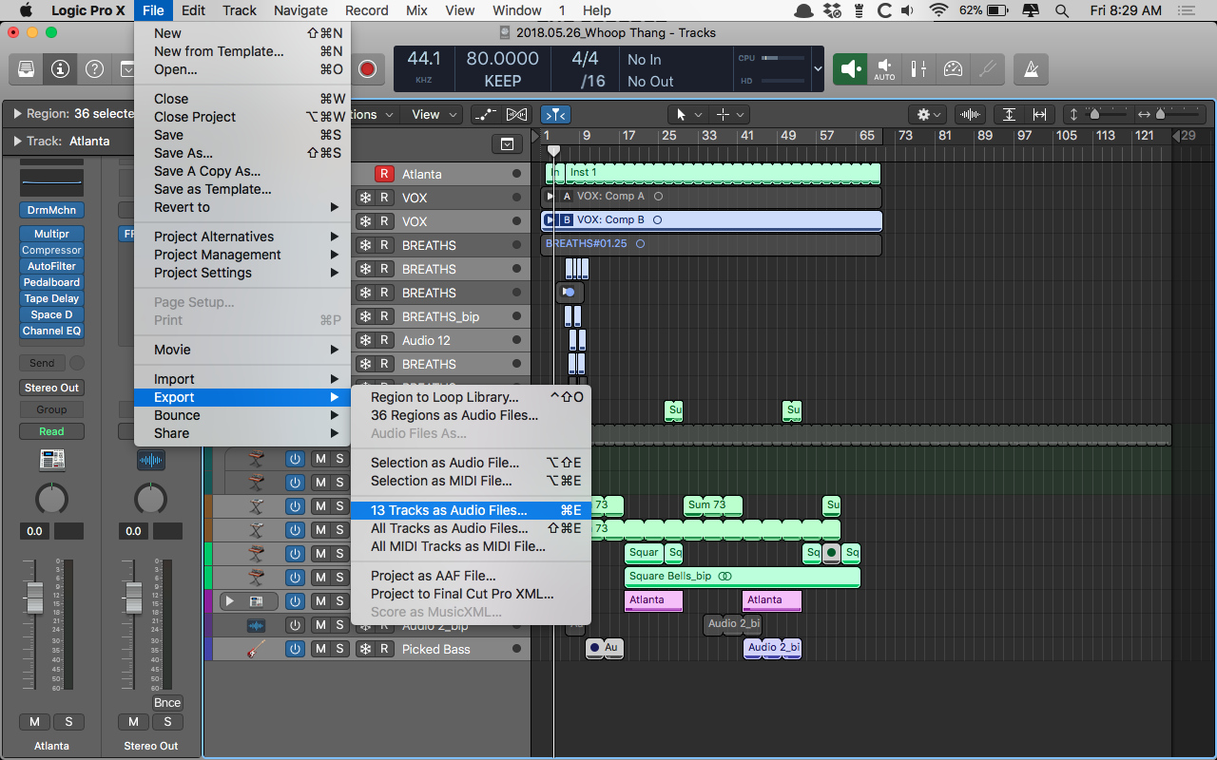This screenshot has height=760, width=1217.
Task: Adjust the vertical zoom slider
Action: (x=1094, y=114)
